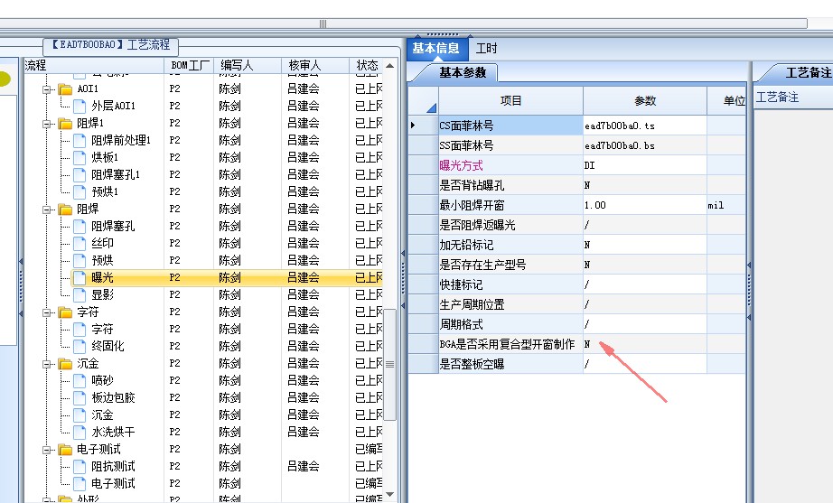Image resolution: width=833 pixels, height=503 pixels.
Task: Click the 曝光 document icon
Action: click(80, 278)
